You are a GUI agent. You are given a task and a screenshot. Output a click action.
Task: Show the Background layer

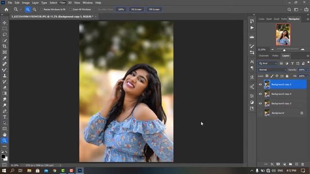click(261, 113)
